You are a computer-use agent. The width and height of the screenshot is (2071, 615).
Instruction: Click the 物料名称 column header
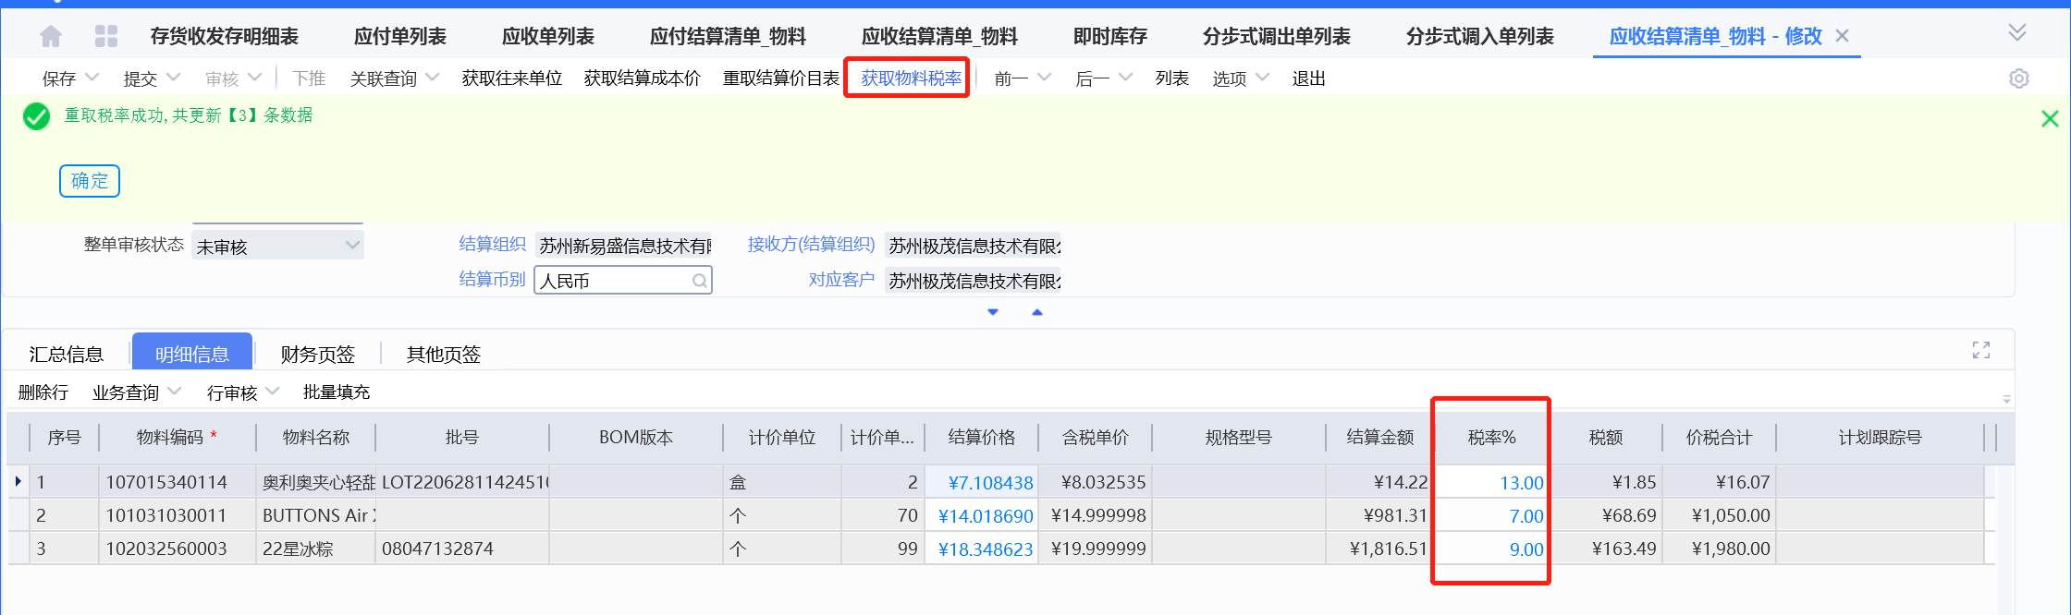(316, 437)
